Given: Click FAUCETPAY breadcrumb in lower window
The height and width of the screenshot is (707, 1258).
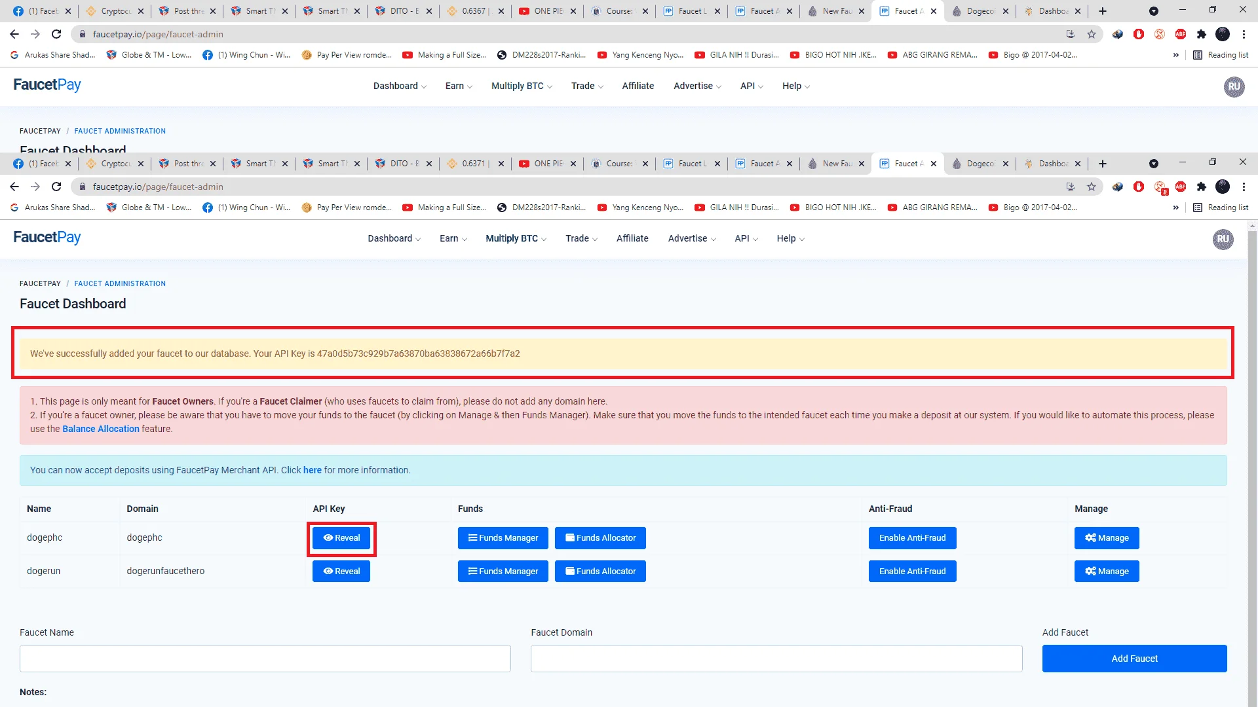Looking at the screenshot, I should point(40,284).
